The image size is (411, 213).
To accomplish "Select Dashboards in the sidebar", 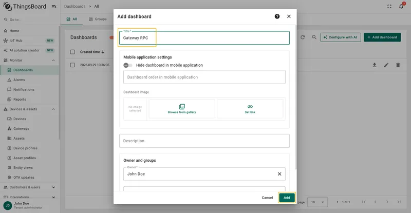I will tap(29, 70).
